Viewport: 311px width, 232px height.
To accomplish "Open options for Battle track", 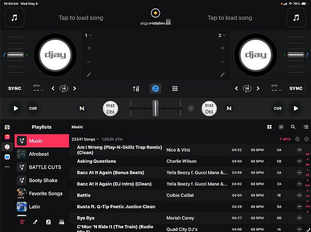I will (299, 195).
